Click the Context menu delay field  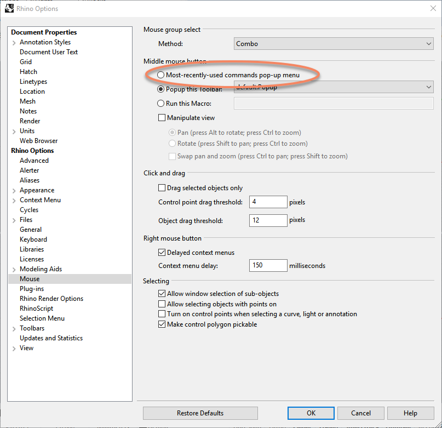[268, 265]
